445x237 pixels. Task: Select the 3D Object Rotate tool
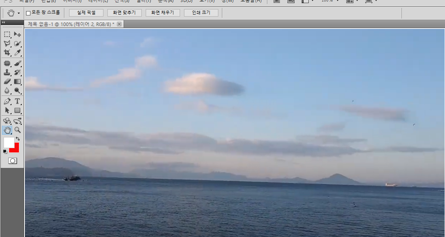pos(7,121)
